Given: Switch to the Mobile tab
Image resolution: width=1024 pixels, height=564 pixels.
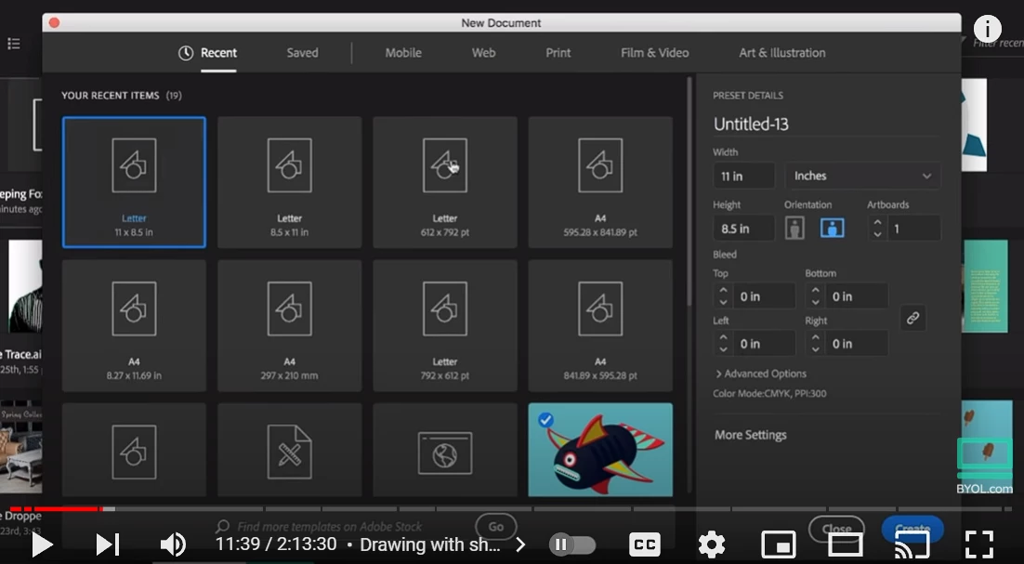Looking at the screenshot, I should (x=403, y=53).
